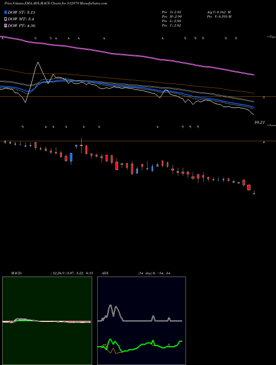
Task: Click the last red candlestick on the chart
Action: point(254,193)
